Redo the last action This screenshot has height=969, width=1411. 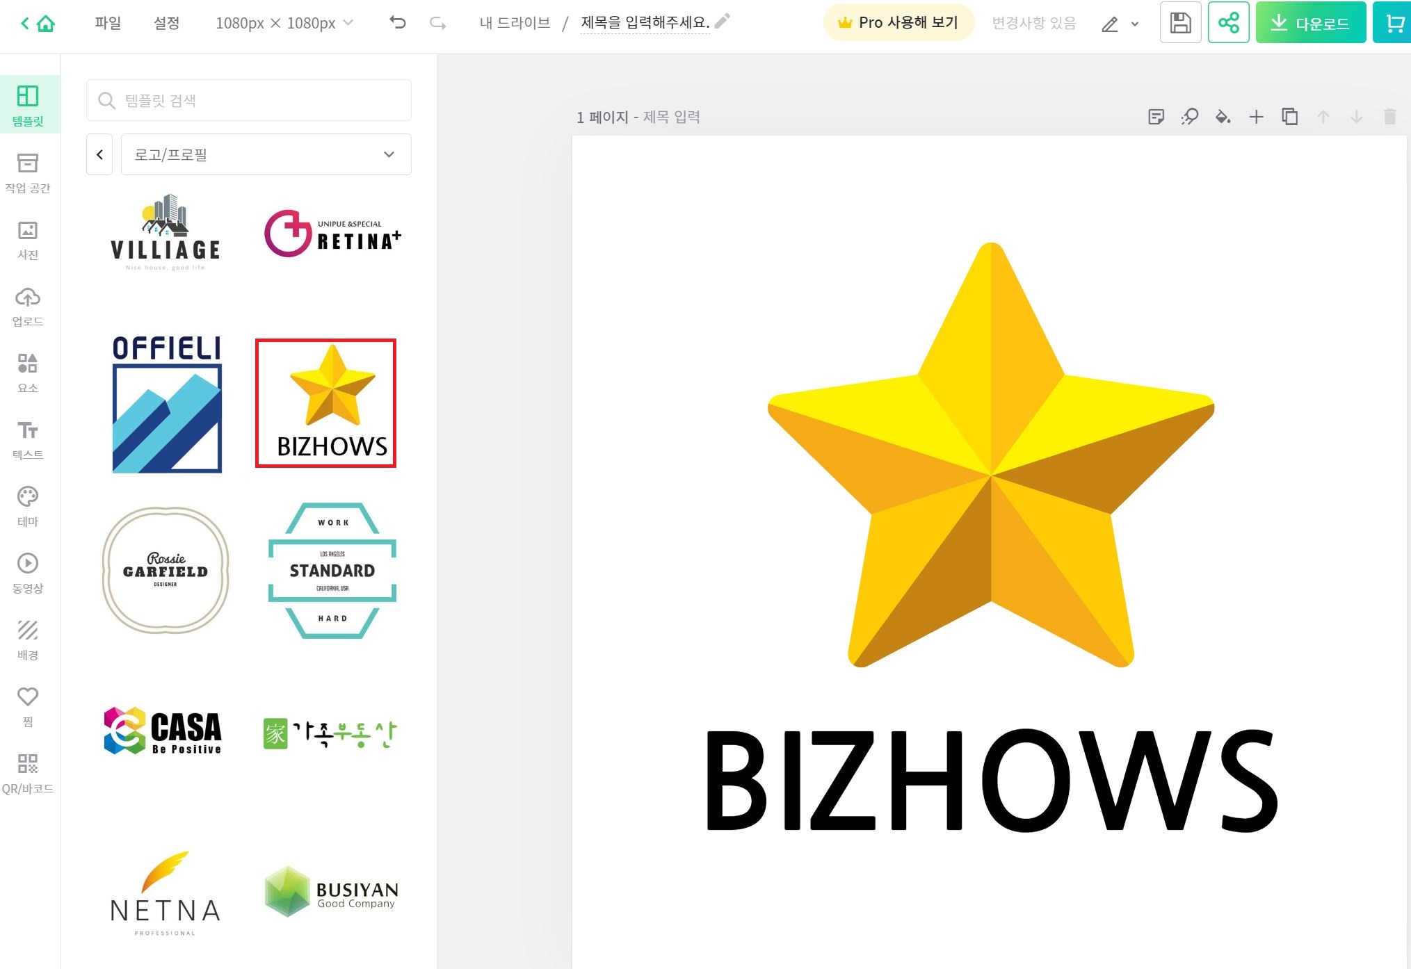(438, 23)
